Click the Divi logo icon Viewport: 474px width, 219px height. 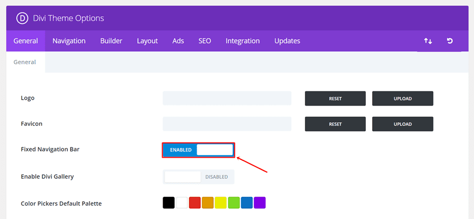tap(22, 18)
